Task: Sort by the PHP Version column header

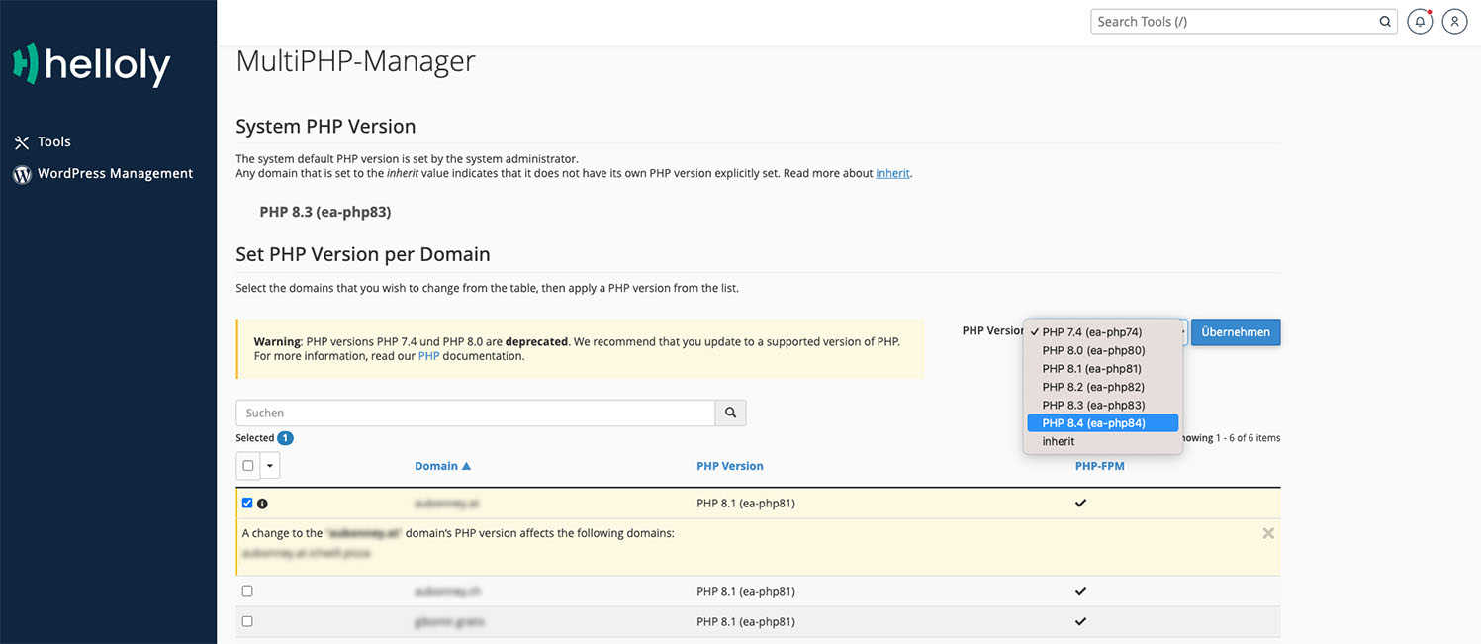Action: click(729, 466)
